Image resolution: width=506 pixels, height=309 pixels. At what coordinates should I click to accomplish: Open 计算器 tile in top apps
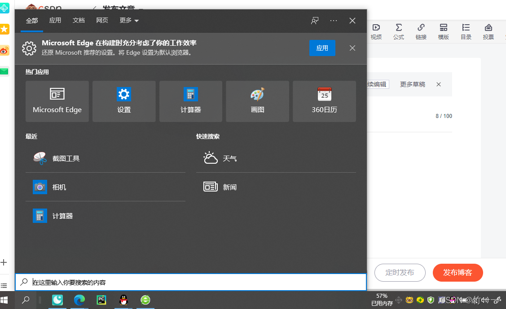coord(191,101)
